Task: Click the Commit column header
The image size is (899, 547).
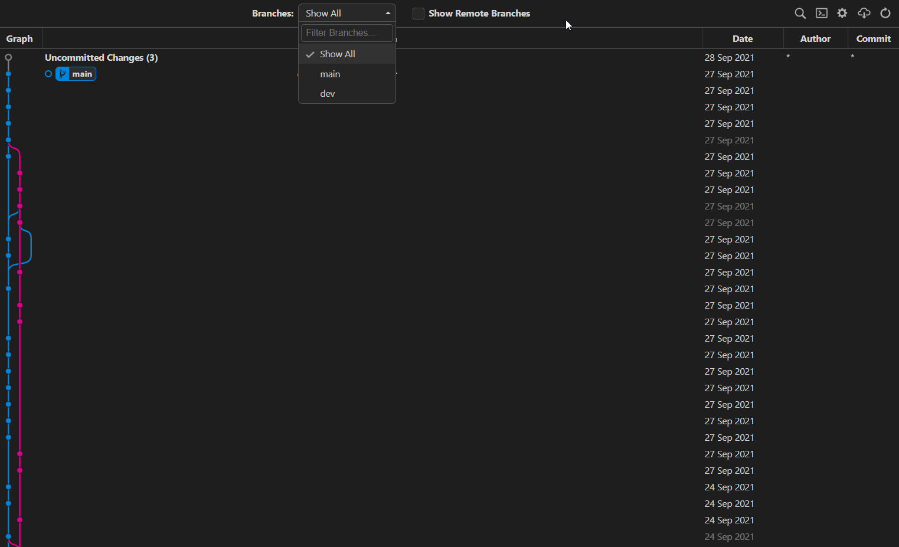Action: [x=873, y=38]
